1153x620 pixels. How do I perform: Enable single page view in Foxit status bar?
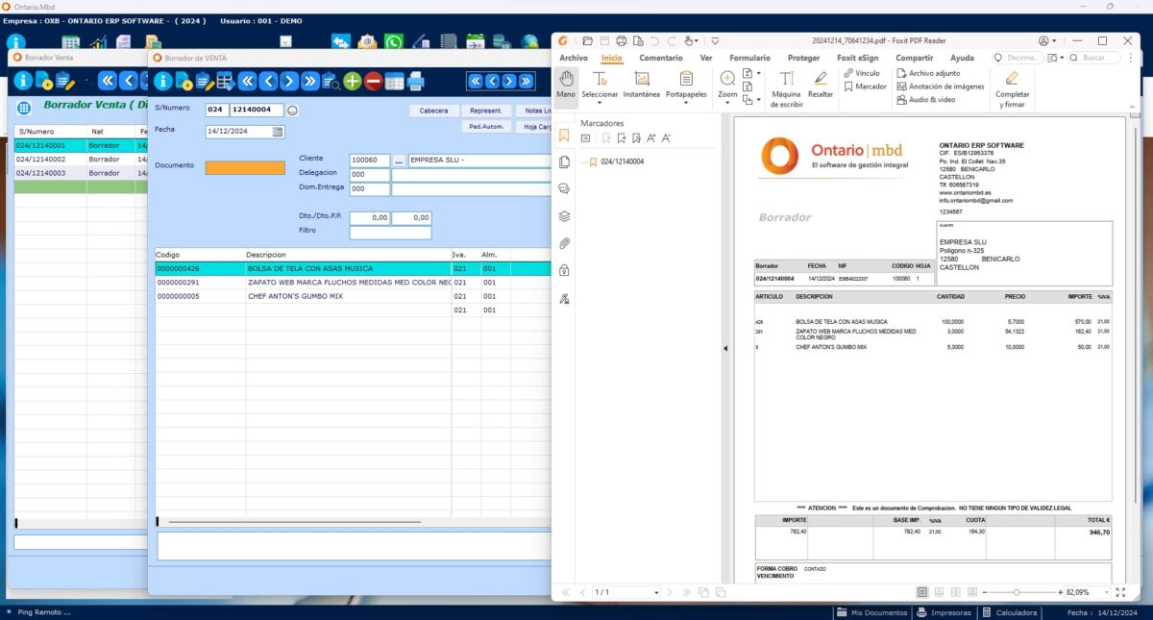click(922, 592)
